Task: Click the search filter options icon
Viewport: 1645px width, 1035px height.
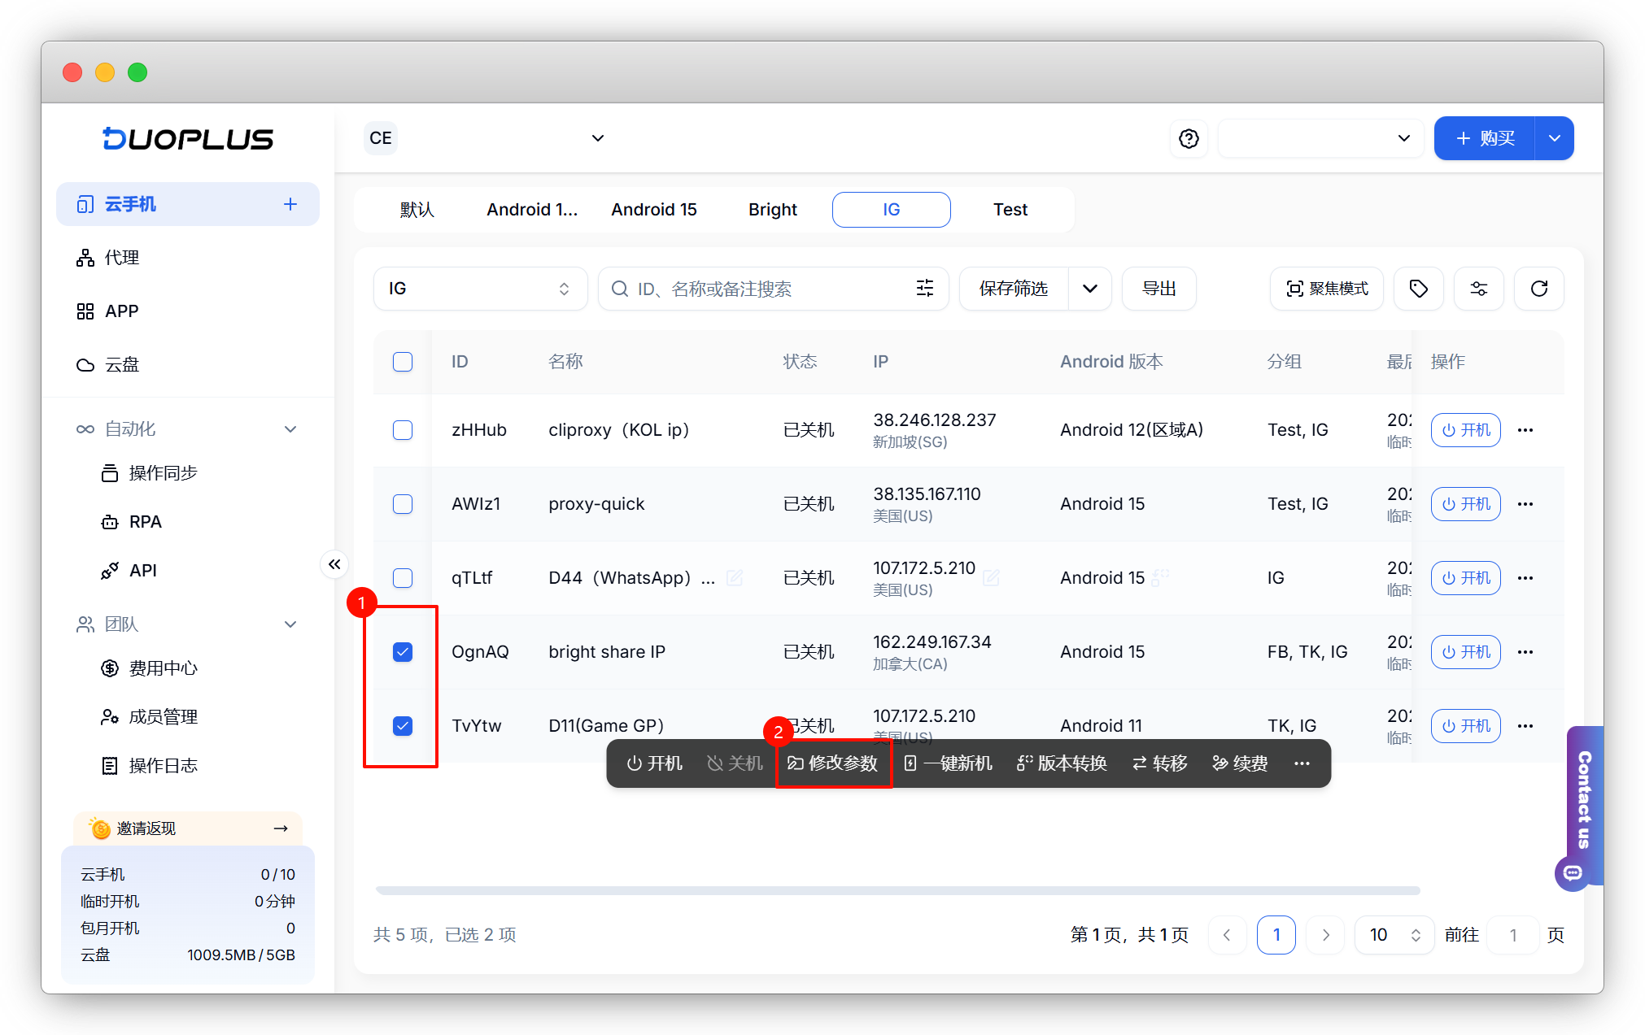Action: pos(924,289)
